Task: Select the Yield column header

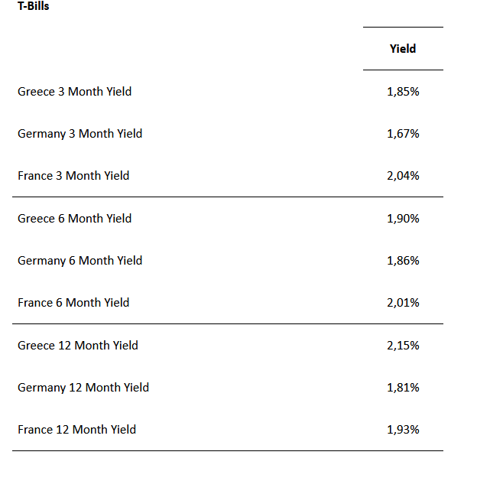Action: tap(403, 49)
